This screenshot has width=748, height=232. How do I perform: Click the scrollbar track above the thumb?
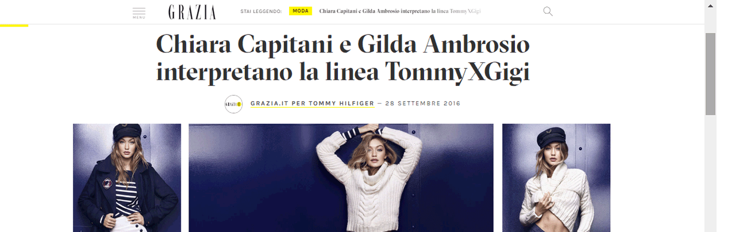tap(710, 22)
